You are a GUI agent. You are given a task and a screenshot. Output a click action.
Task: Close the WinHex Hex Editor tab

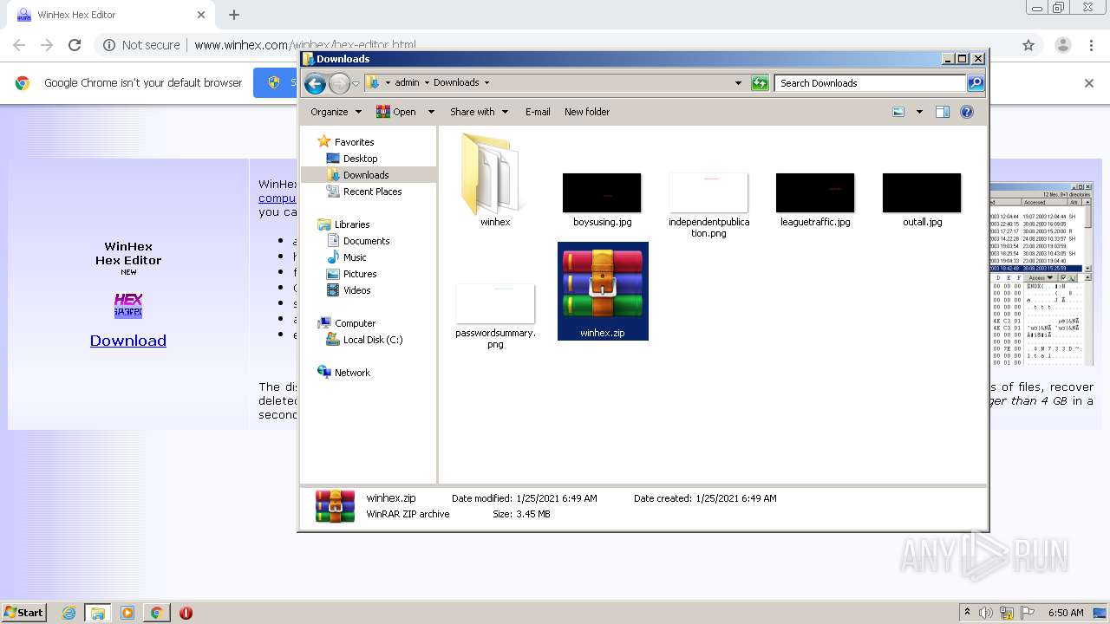201,15
